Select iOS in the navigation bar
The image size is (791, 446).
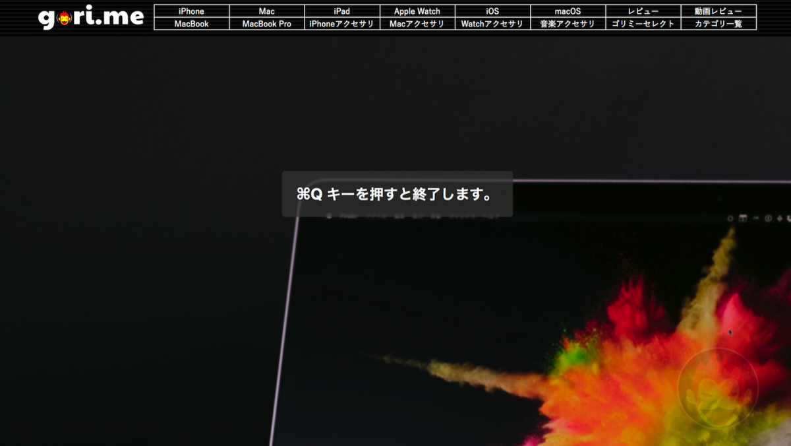492,11
